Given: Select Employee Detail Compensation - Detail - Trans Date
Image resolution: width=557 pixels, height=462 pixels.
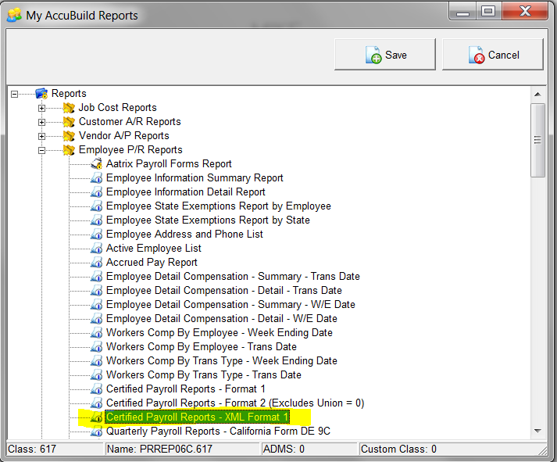Looking at the screenshot, I should 223,291.
